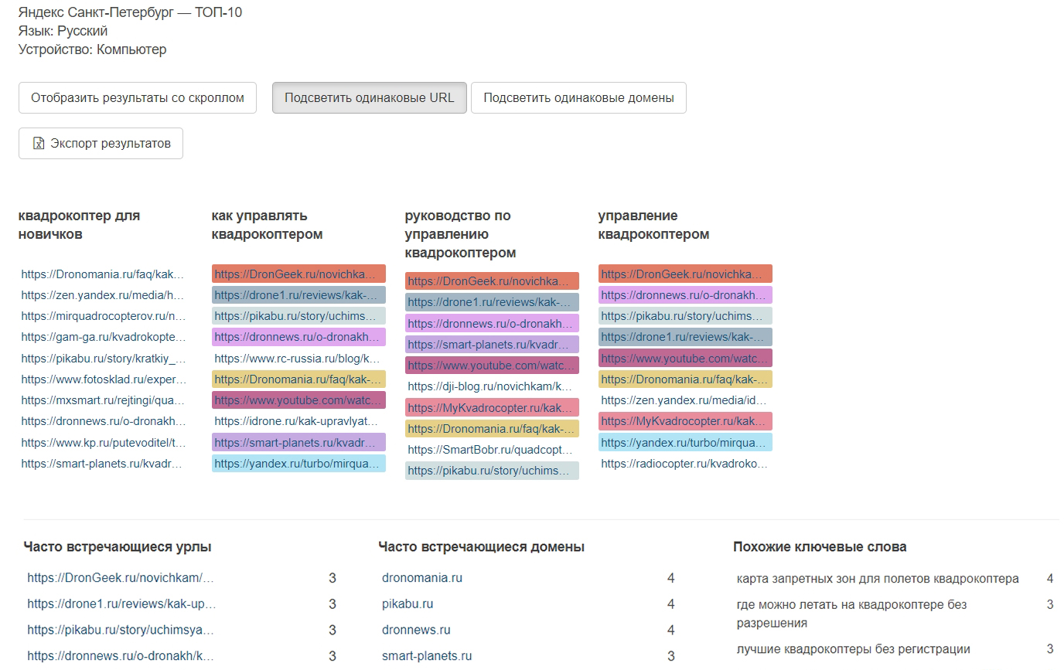Image resolution: width=1064 pixels, height=670 pixels.
Task: Open the gam-ga.ru result link
Action: (104, 337)
